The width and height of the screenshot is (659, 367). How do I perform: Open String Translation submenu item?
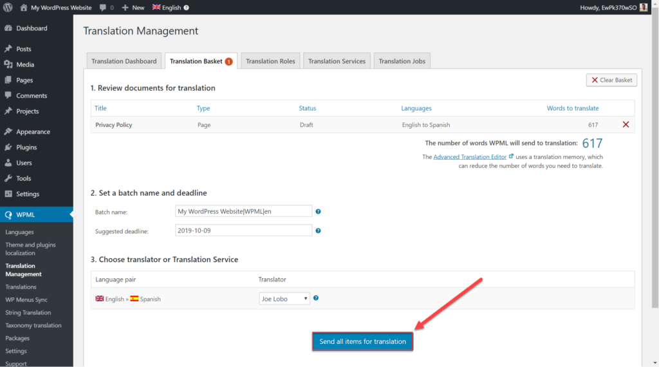click(x=28, y=313)
